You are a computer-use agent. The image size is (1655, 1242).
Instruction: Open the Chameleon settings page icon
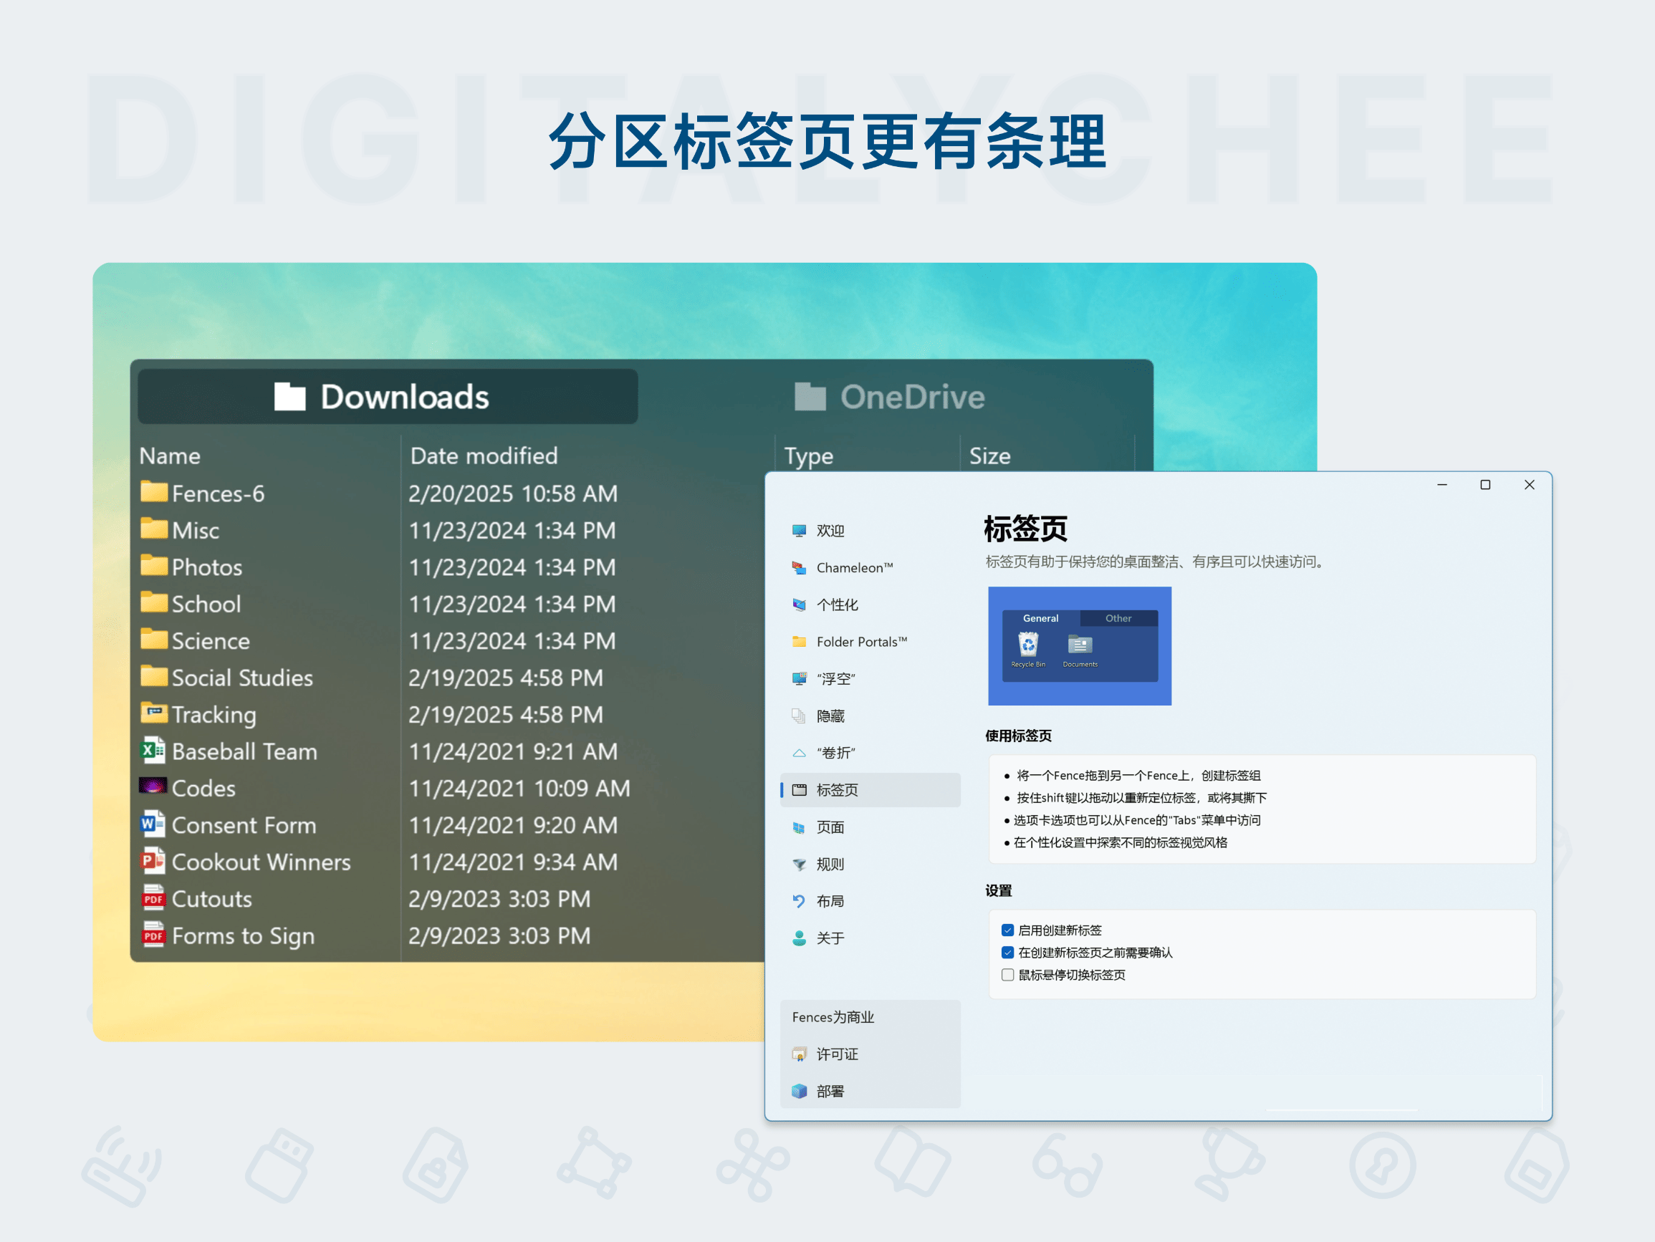coord(799,568)
